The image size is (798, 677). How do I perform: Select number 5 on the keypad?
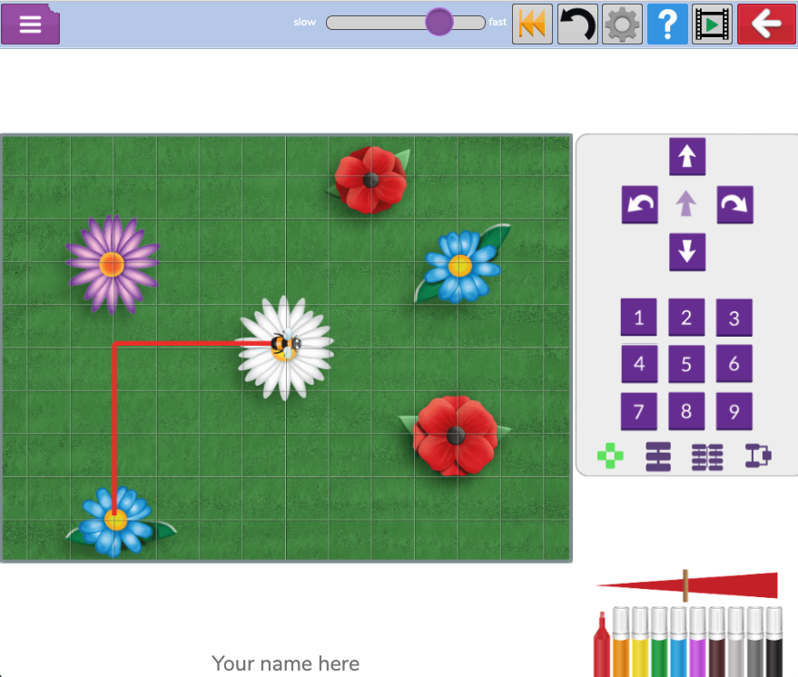click(686, 364)
